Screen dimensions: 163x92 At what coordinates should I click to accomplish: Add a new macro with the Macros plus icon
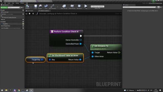pos(23,19)
